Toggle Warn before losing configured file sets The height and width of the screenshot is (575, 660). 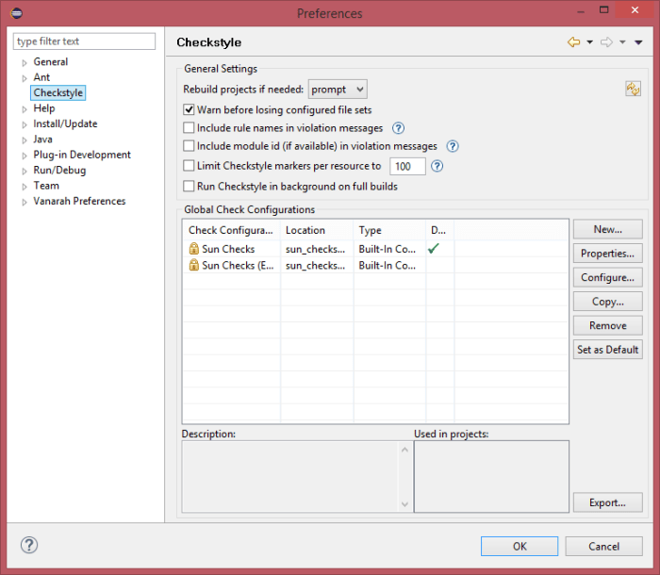point(189,110)
